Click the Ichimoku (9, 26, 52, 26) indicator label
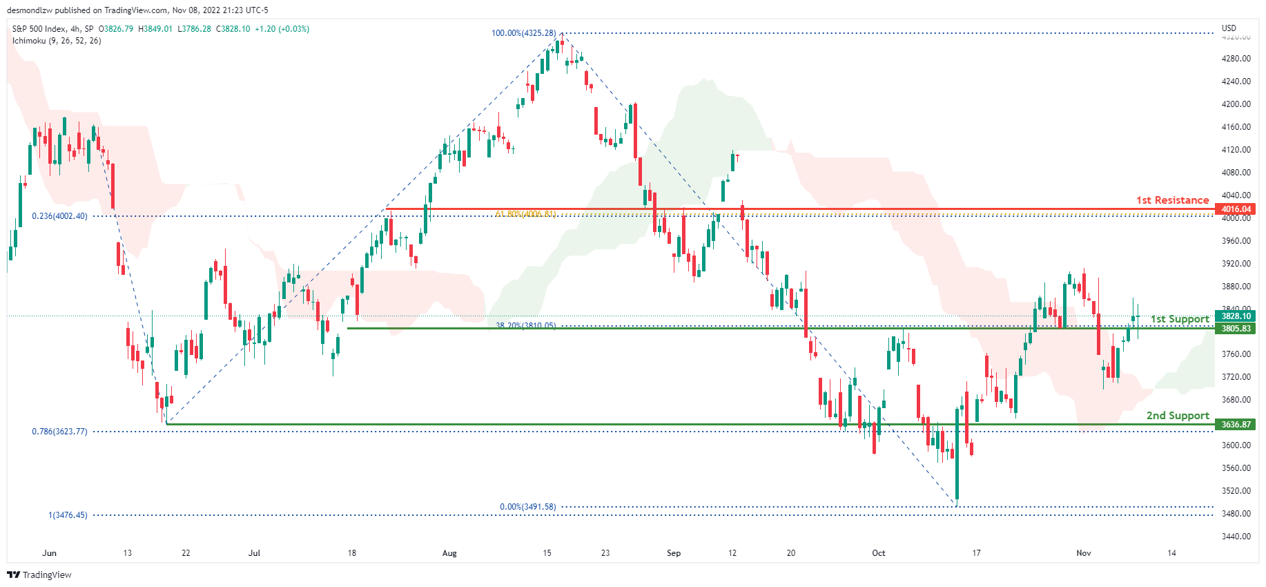Screen dimensions: 1266x587 57,41
